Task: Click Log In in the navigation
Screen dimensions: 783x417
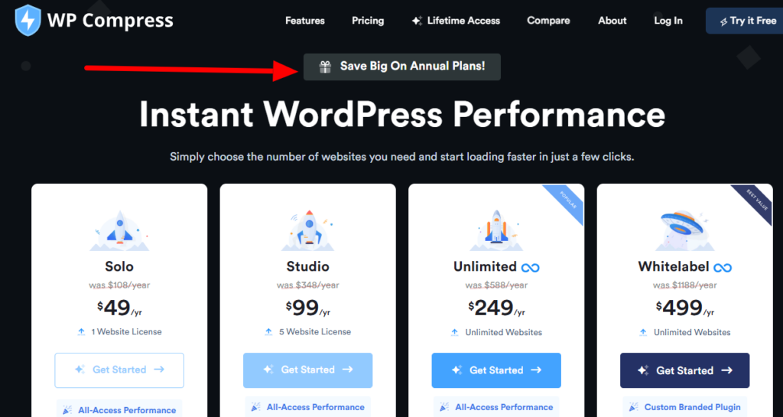Action: coord(668,21)
